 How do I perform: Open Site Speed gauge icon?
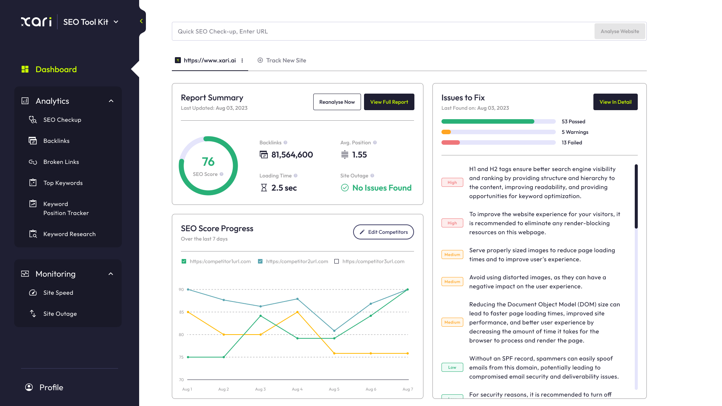[x=33, y=293]
